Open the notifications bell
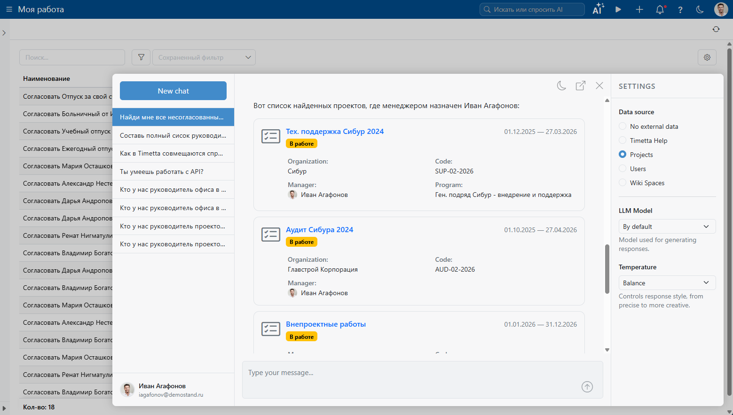Image resolution: width=733 pixels, height=415 pixels. 660,9
